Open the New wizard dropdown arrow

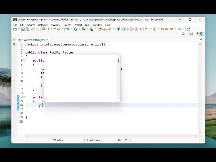point(19,29)
